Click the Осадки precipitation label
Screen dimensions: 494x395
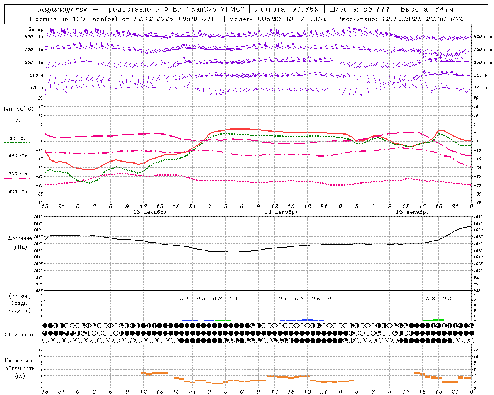coord(20,303)
